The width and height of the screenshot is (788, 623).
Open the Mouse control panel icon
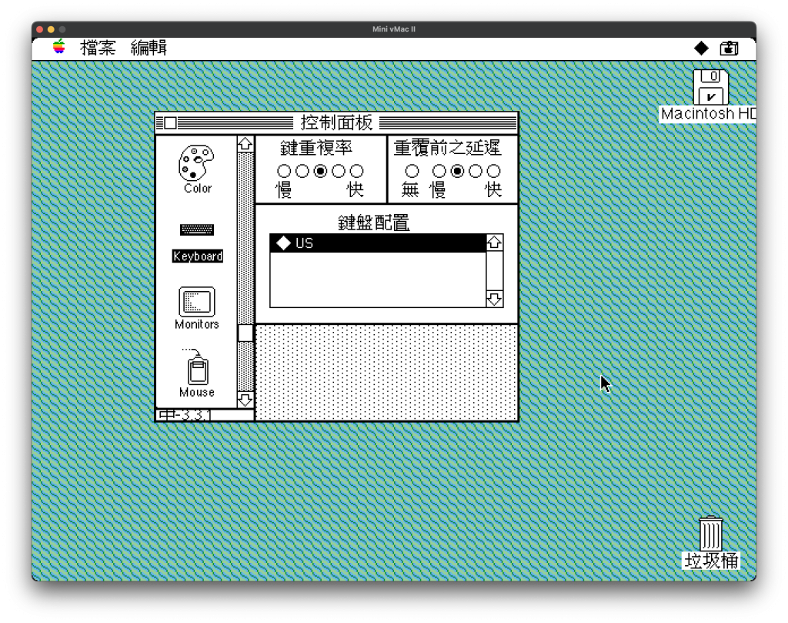[x=197, y=370]
